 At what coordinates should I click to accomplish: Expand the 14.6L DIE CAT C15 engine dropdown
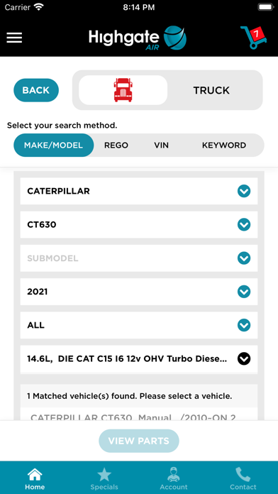coord(139,359)
